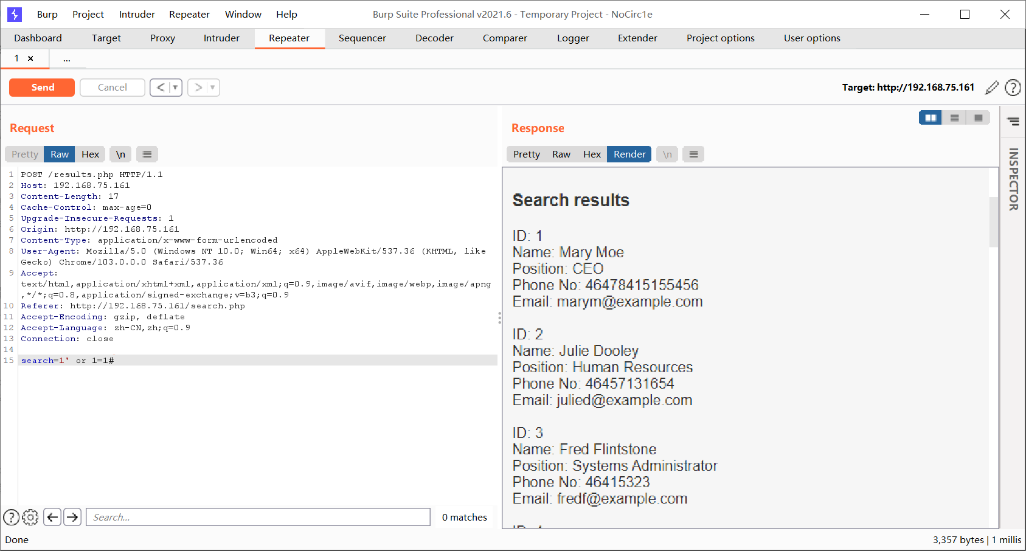1026x551 pixels.
Task: Click the request search input field
Action: (258, 518)
